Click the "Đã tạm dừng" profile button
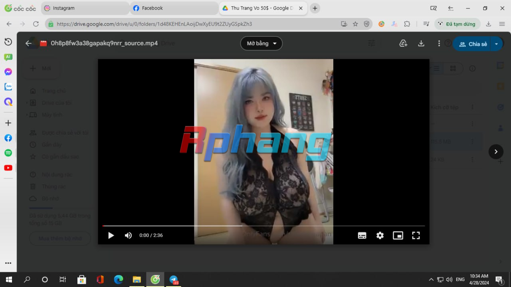Screen dimensions: 511x287 457,24
